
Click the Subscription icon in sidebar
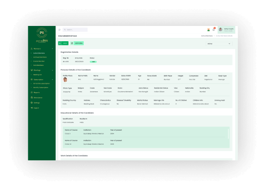tap(32, 80)
